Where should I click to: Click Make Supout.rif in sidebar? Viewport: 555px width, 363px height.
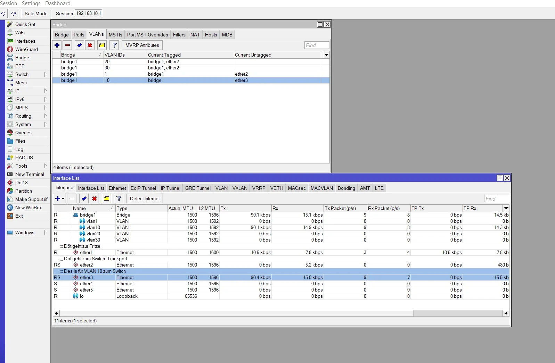tap(31, 199)
